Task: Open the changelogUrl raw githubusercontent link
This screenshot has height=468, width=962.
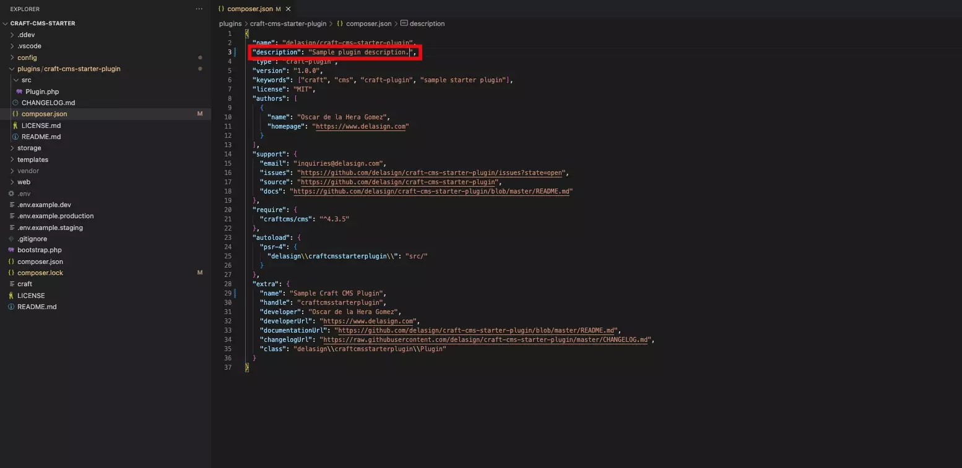Action: pos(486,339)
